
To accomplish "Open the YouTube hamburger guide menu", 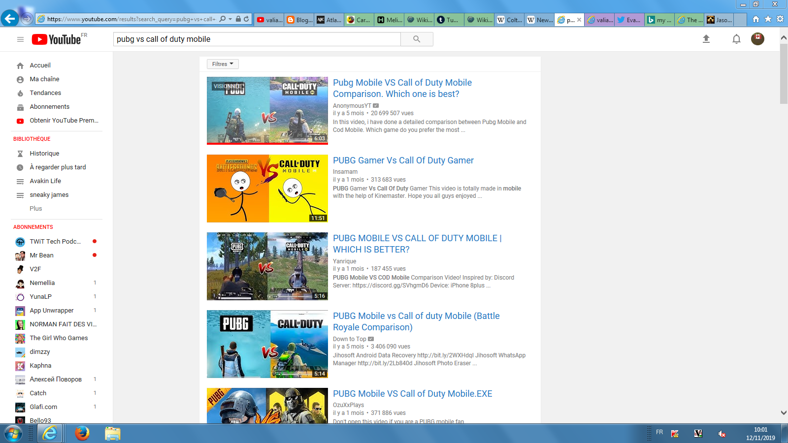I will 20,39.
